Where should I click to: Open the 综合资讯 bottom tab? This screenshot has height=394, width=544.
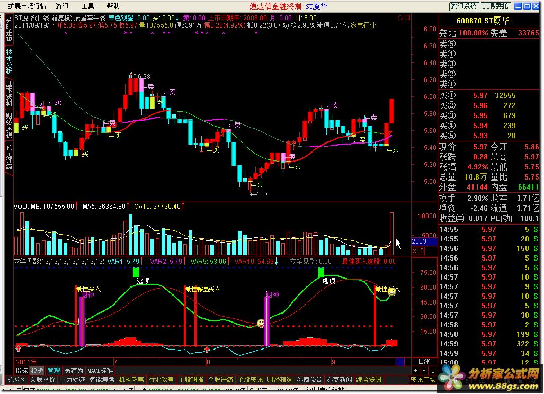tap(369, 380)
